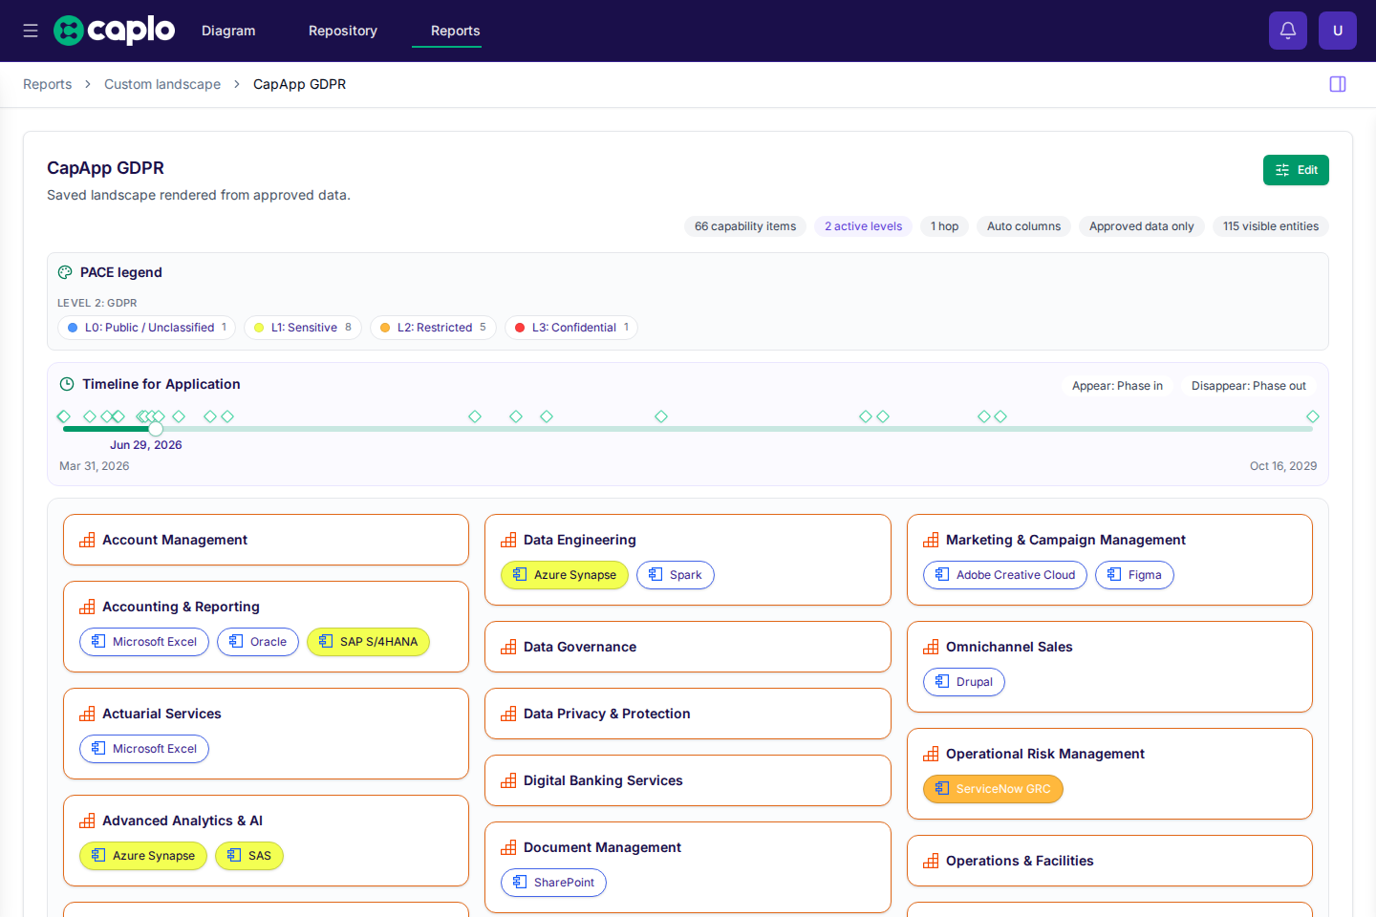
Task: Click the Account Management capability icon
Action: 87,540
